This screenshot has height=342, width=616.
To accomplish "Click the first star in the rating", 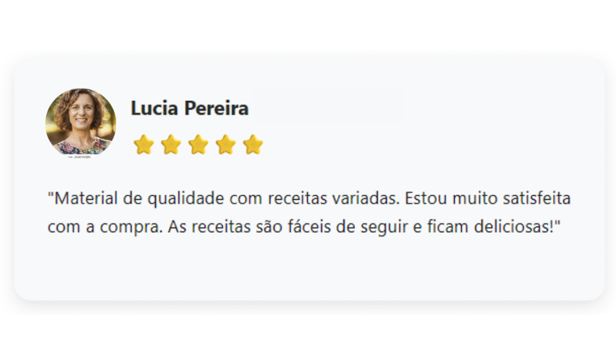I will click(x=144, y=144).
